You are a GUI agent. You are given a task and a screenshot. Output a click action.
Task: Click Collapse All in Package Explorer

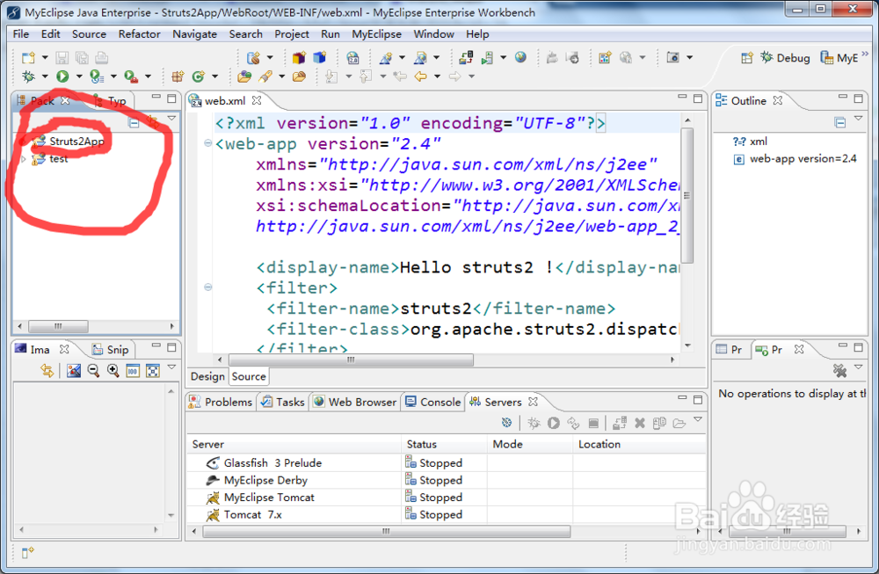(x=134, y=122)
